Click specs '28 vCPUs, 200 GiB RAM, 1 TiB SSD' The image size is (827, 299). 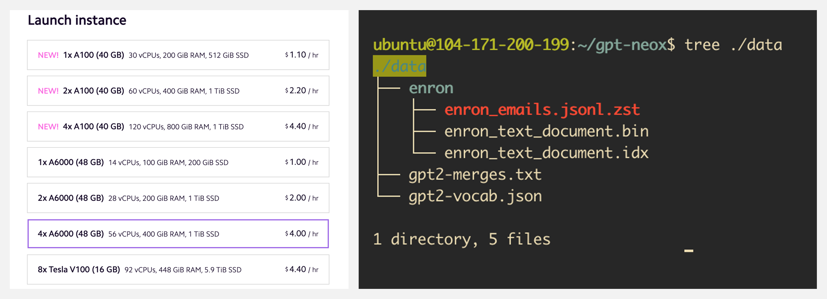coord(164,198)
